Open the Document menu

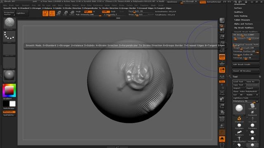(x=26, y=5)
